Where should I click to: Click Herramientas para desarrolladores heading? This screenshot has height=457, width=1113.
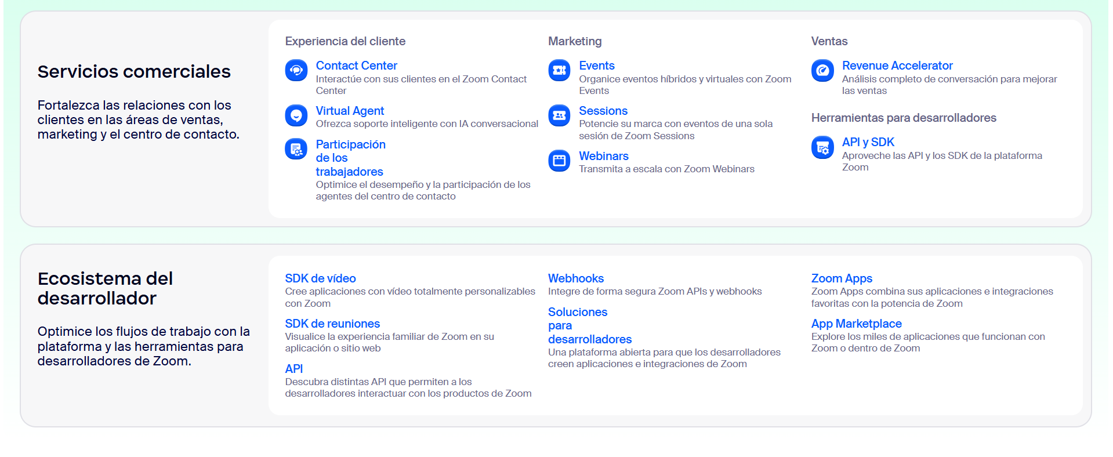[x=904, y=118]
